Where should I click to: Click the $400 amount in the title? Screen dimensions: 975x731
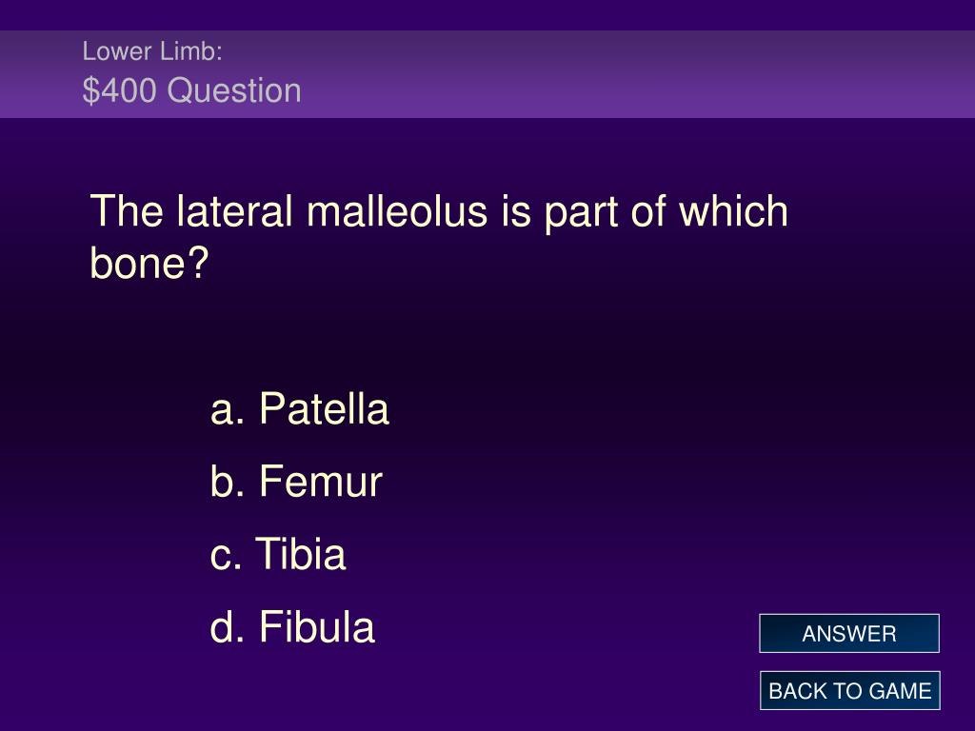point(119,90)
